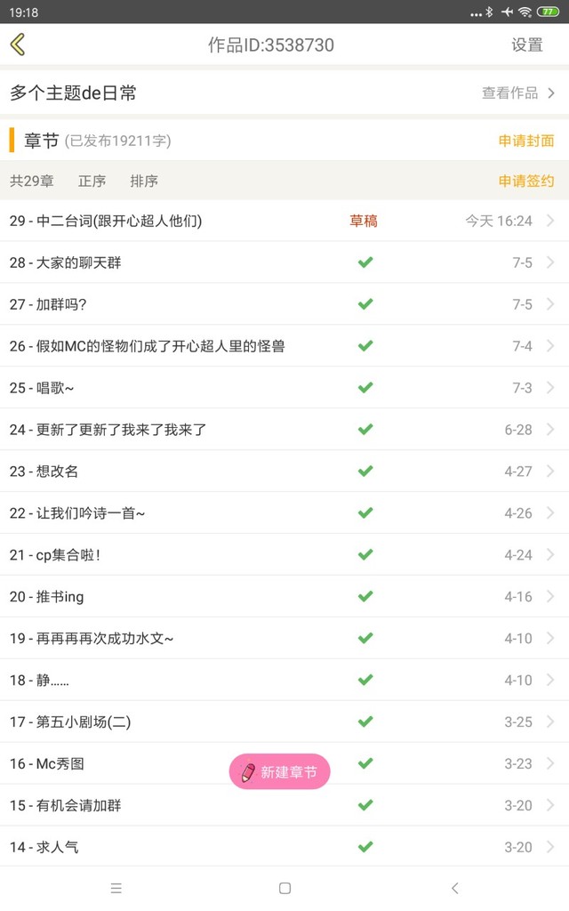
Task: Tap the 申请封面 link
Action: [526, 141]
